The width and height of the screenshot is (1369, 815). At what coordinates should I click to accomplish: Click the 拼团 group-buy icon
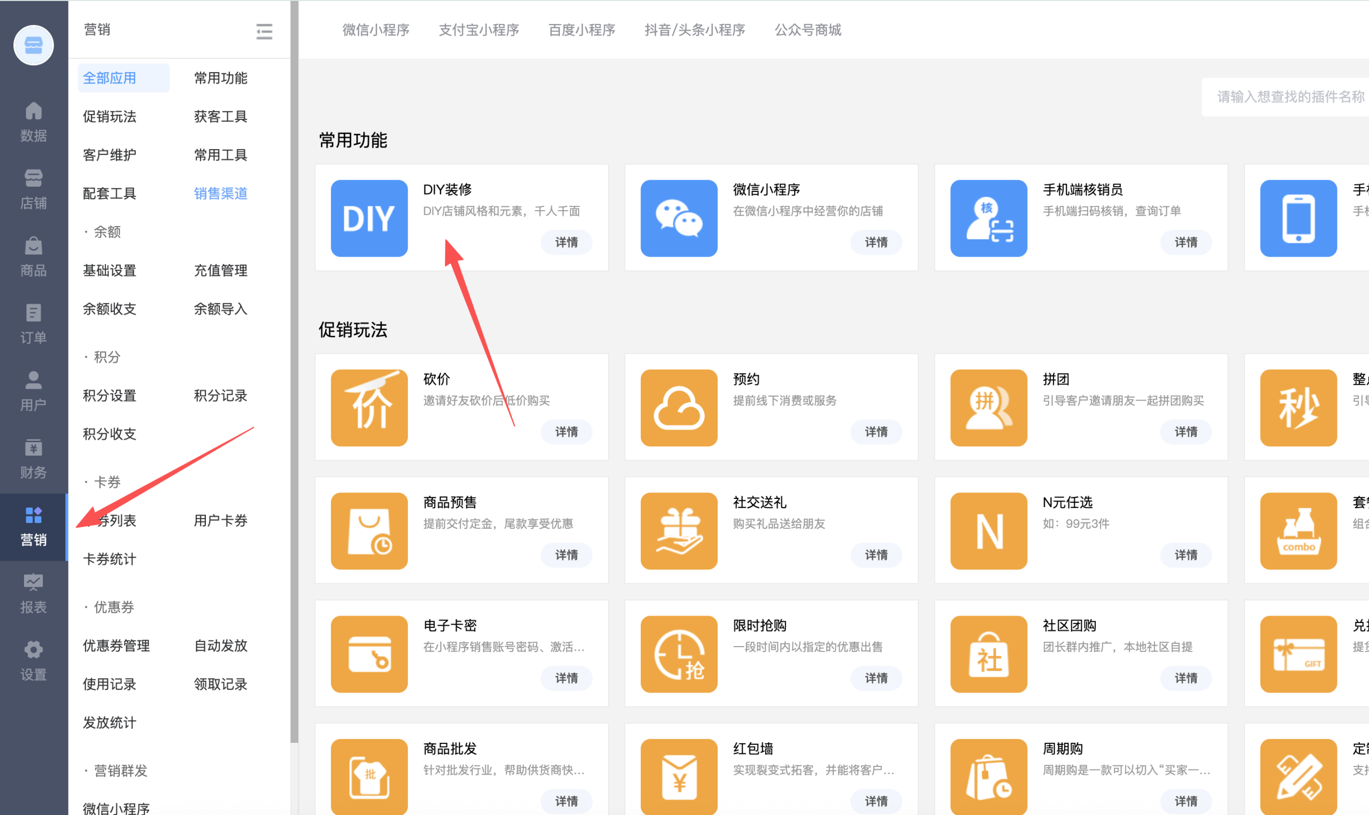pos(988,407)
